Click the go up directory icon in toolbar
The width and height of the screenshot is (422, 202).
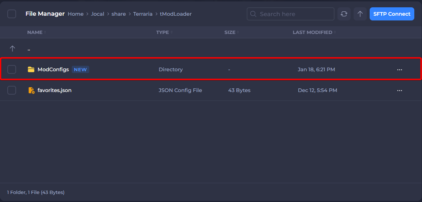[360, 14]
